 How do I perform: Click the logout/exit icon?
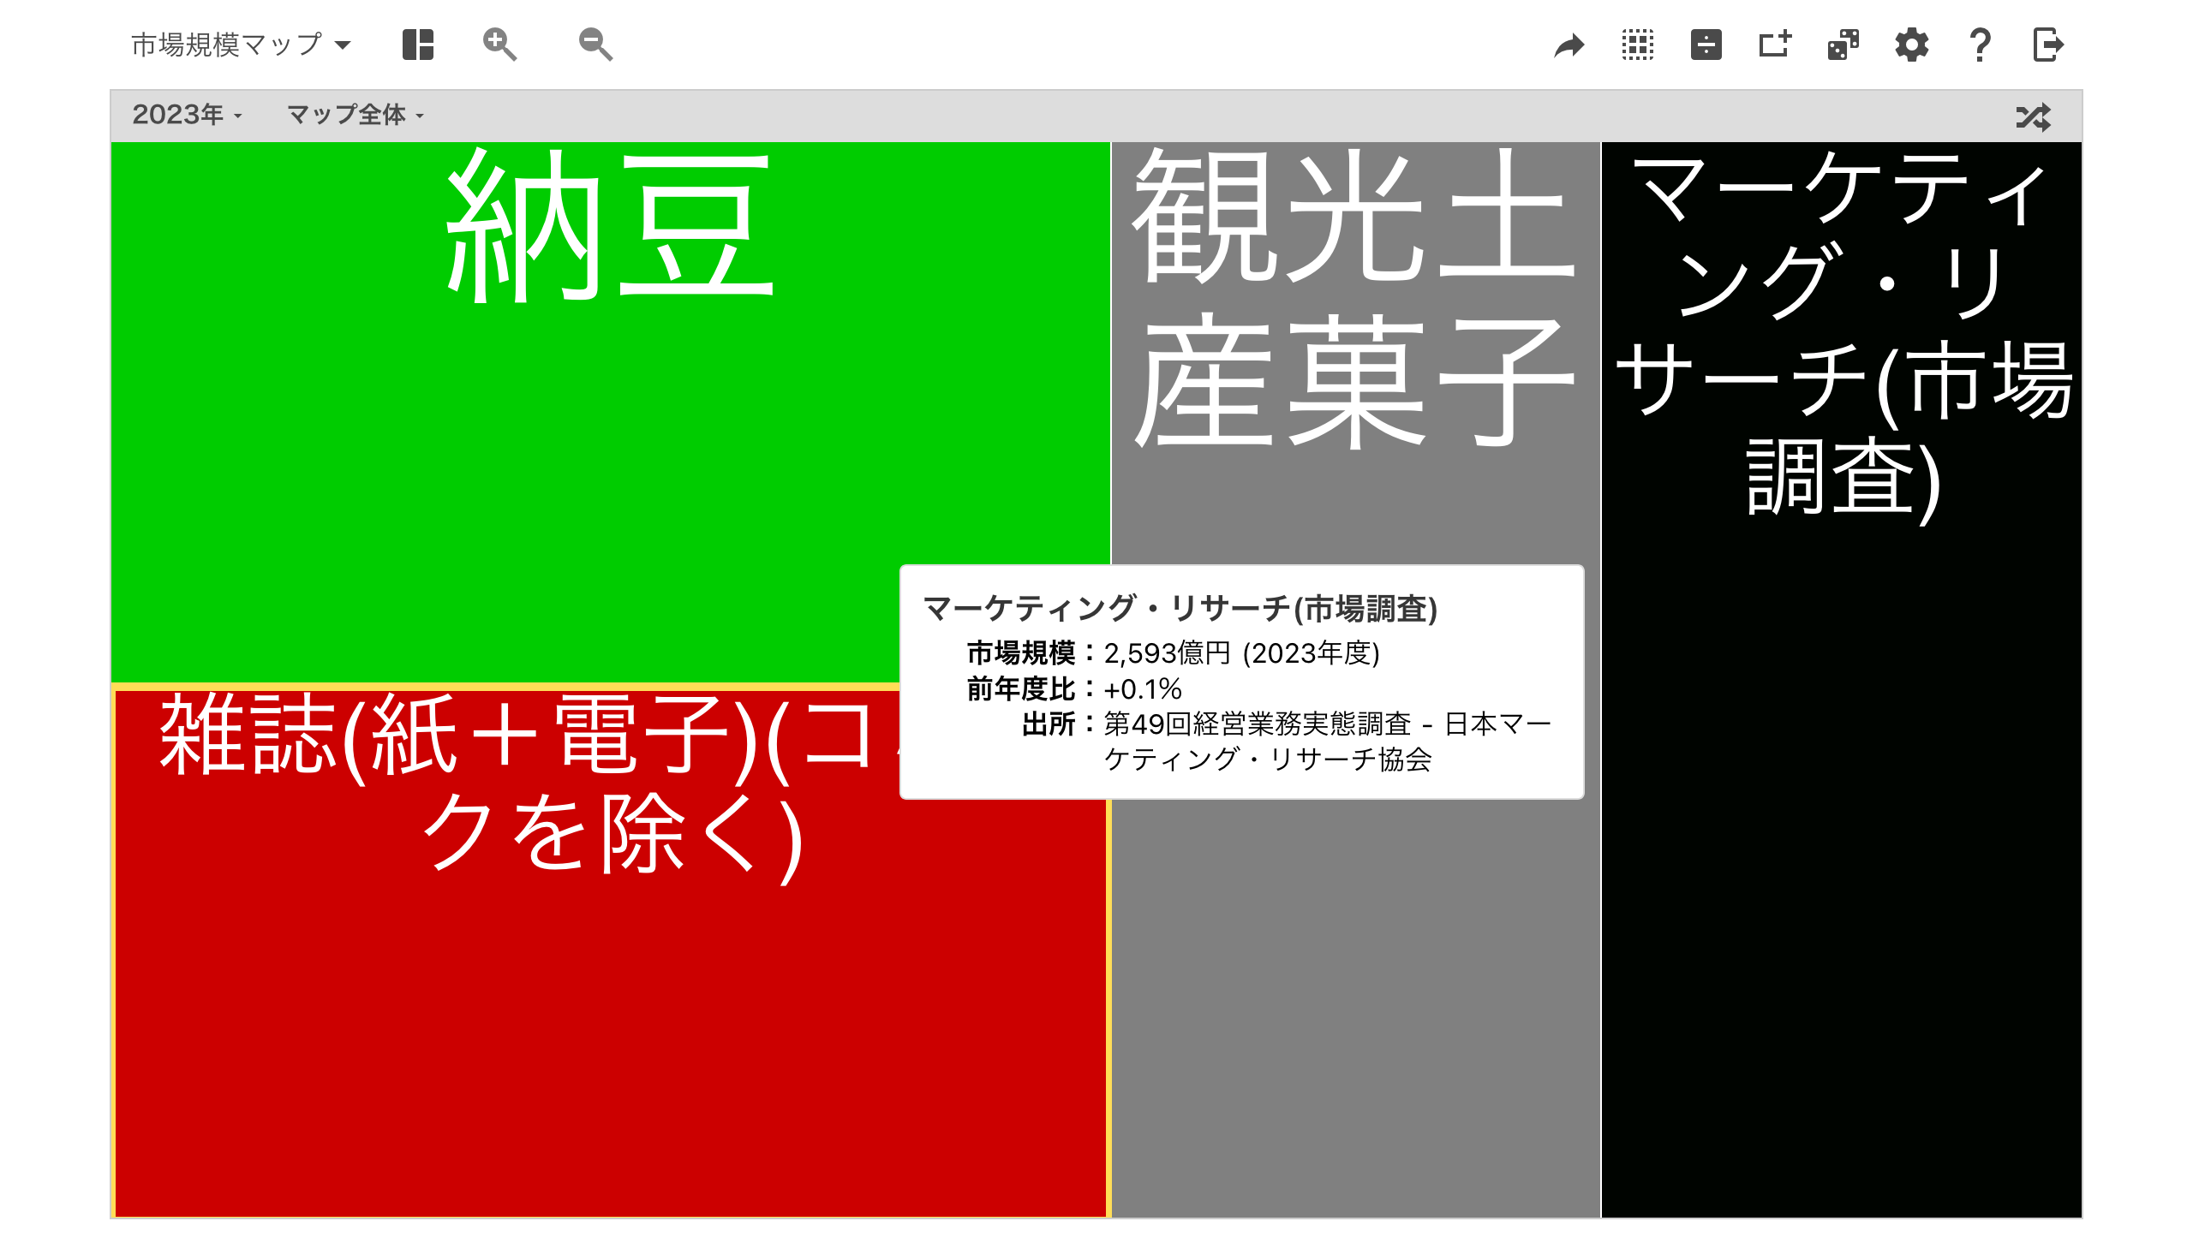2052,44
